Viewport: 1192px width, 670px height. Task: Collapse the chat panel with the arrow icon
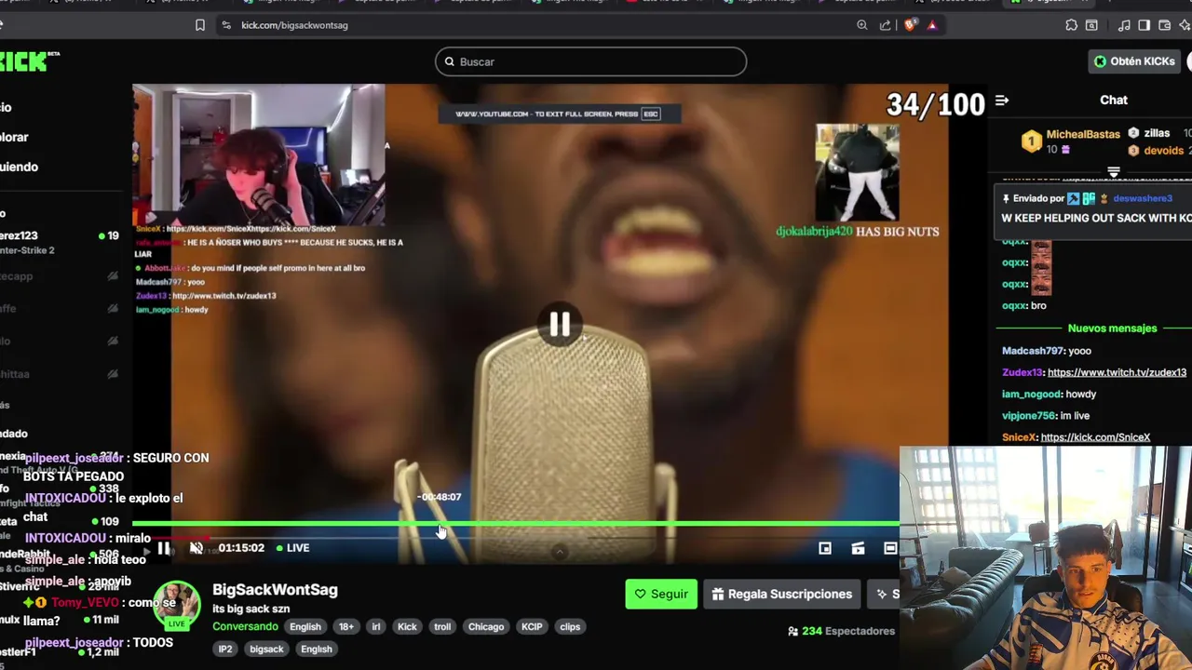tap(1002, 100)
